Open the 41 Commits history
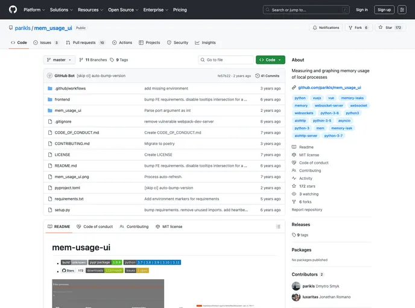The width and height of the screenshot is (415, 308). pos(267,76)
